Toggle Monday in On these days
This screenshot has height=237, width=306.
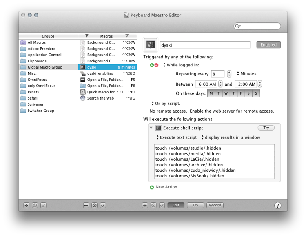(211, 93)
